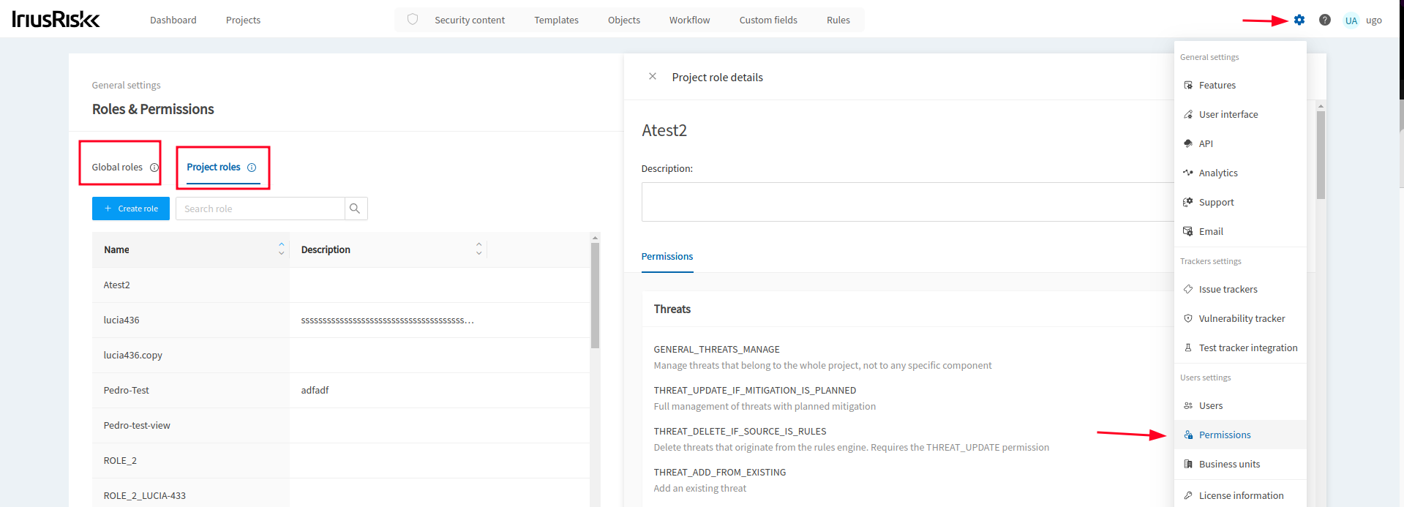Click the shield icon in navigation bar

(413, 20)
